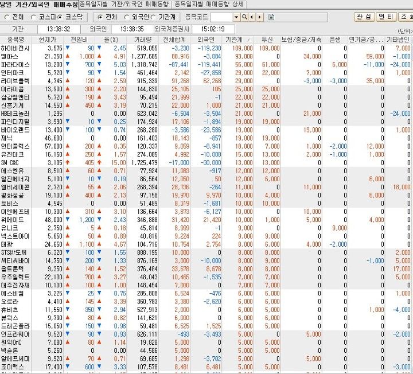Viewport: 413px width, 374px height.
Task: Select the 라이브플렉 stock row
Action: coord(205,81)
